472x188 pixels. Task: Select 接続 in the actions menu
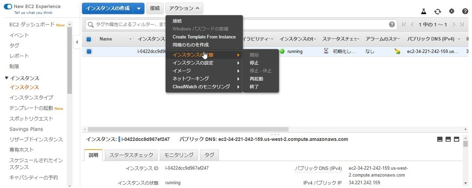point(177,21)
